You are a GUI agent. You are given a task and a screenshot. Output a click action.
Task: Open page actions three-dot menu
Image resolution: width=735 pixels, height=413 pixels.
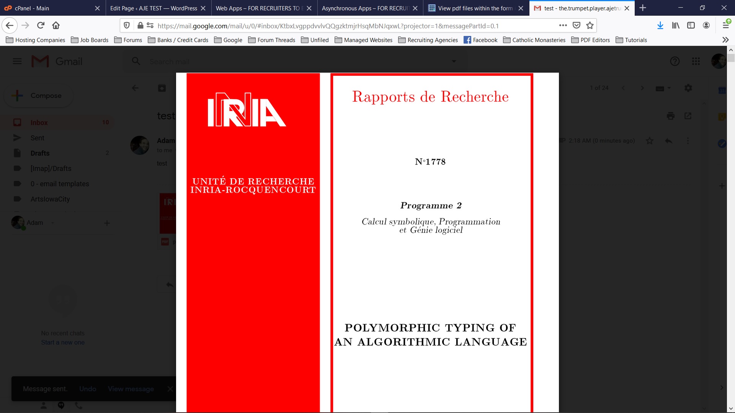[563, 26]
